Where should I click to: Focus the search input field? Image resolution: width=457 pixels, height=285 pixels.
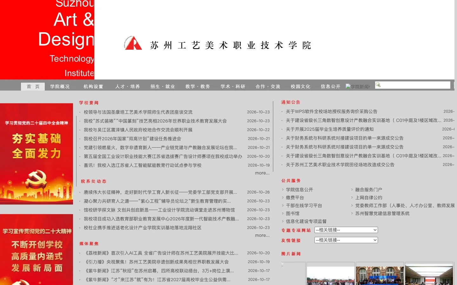coord(413,85)
